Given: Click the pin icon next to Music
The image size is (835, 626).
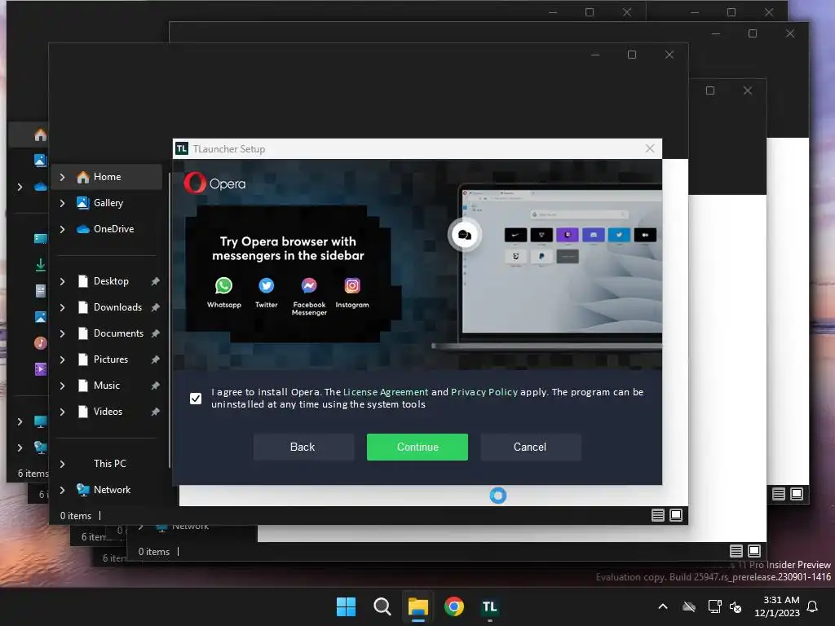Looking at the screenshot, I should click(x=155, y=386).
